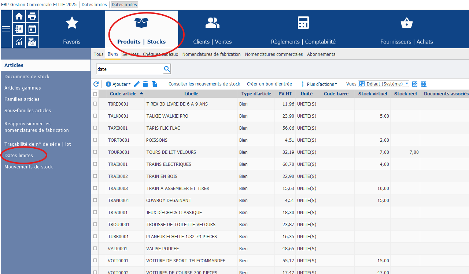Check the TALK0001 row checkbox
469x274 pixels.
[95, 116]
